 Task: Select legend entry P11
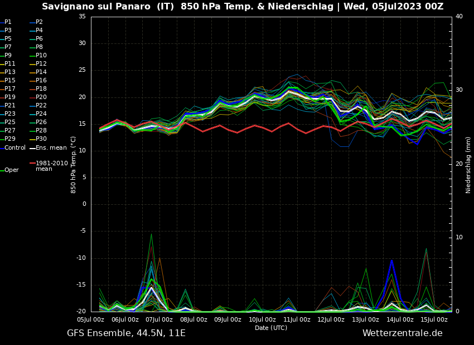pyautogui.click(x=9, y=63)
